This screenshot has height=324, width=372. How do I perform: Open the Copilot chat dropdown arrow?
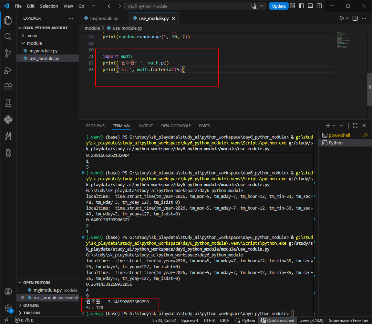[x=262, y=6]
